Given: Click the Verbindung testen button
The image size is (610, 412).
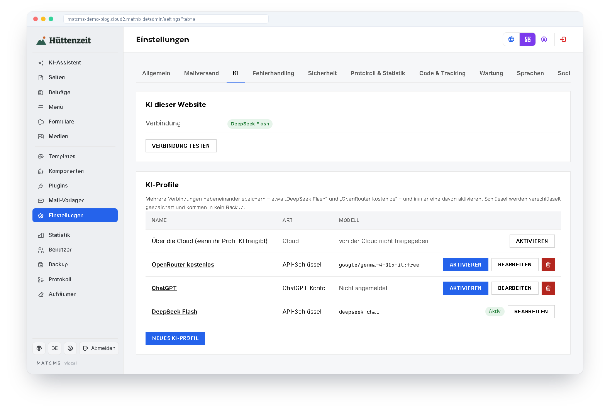Looking at the screenshot, I should click(x=181, y=146).
